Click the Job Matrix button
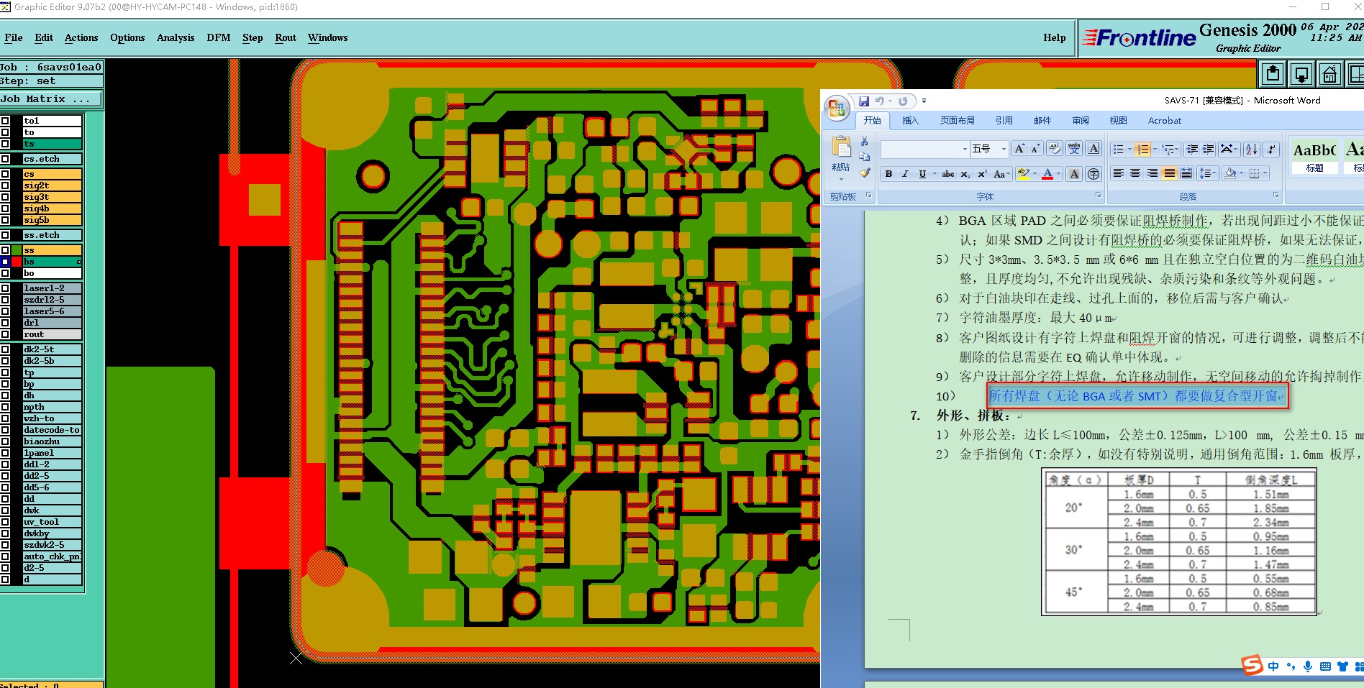Viewport: 1364px width, 688px height. [x=51, y=99]
